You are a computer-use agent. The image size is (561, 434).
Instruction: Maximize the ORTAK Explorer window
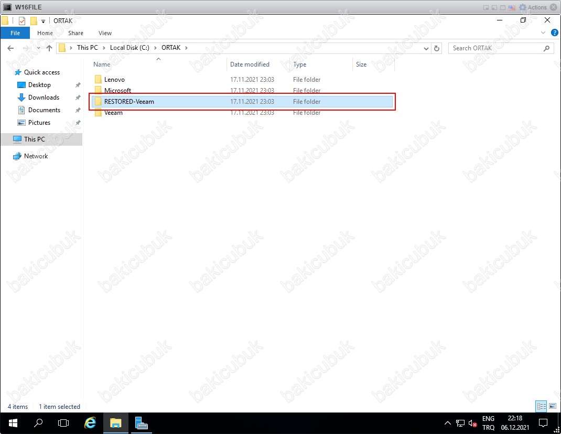[x=523, y=20]
